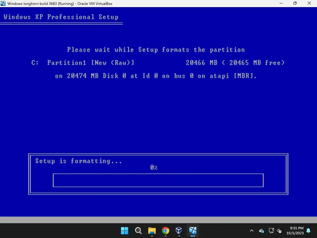Open the notifications bell icon
Screen dimensions: 317x238
pyautogui.click(x=309, y=231)
